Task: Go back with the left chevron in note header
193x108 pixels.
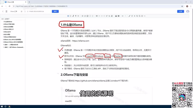Action: point(3,11)
